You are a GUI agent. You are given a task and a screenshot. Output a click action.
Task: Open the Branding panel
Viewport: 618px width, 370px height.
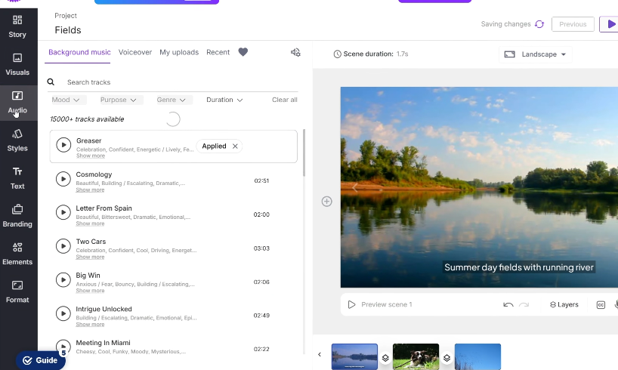17,216
